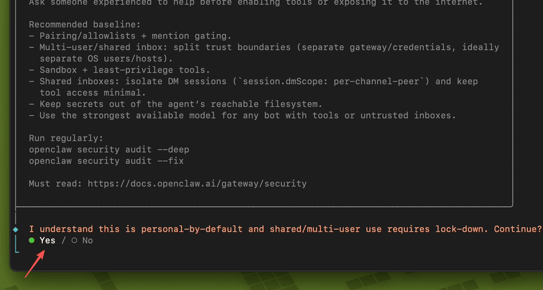Image resolution: width=543 pixels, height=290 pixels.
Task: Choose the Yes option label
Action: 48,240
